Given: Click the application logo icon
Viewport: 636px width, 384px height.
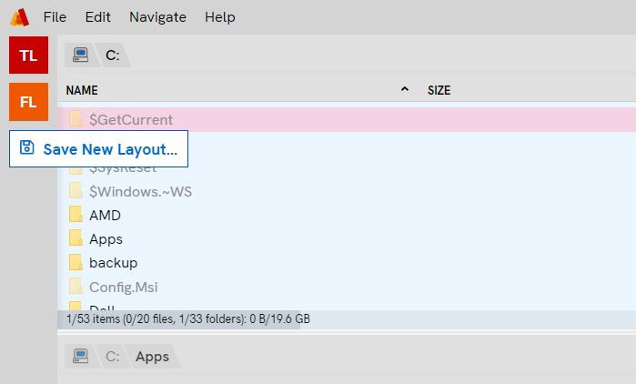Looking at the screenshot, I should coord(19,17).
